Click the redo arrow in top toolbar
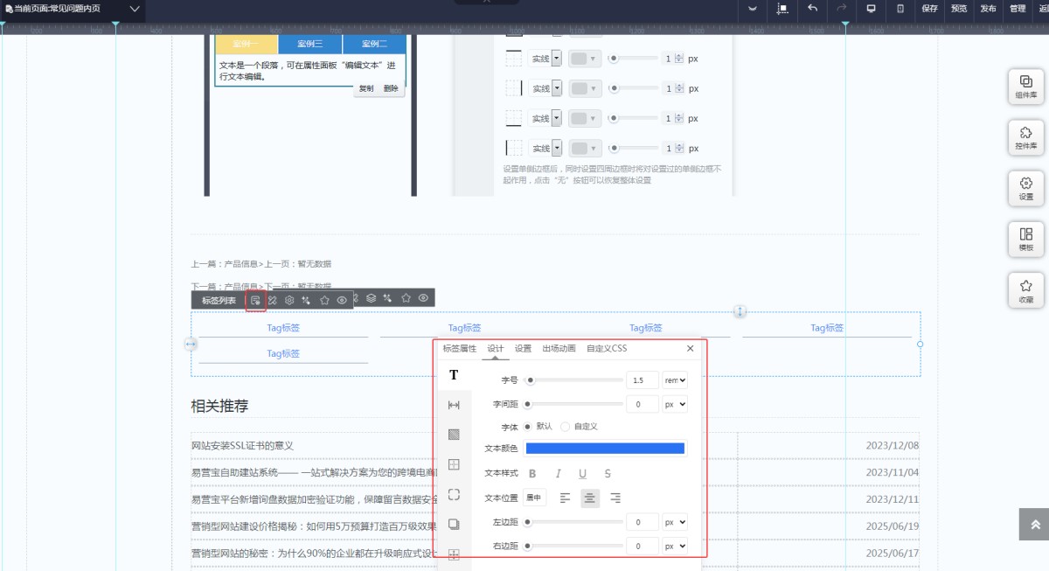 point(842,9)
